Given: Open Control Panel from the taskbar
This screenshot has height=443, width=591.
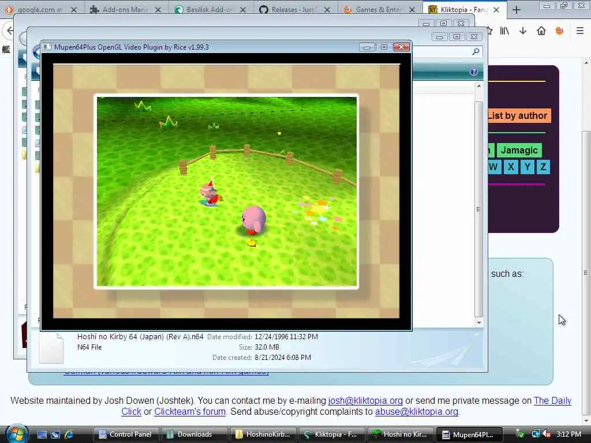Looking at the screenshot, I should pyautogui.click(x=126, y=434).
